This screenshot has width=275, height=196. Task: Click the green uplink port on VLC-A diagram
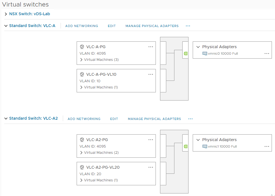coord(186,54)
